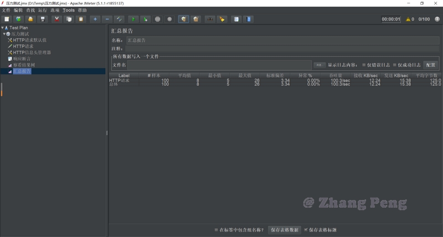Click the yellow warning log icon

point(409,19)
